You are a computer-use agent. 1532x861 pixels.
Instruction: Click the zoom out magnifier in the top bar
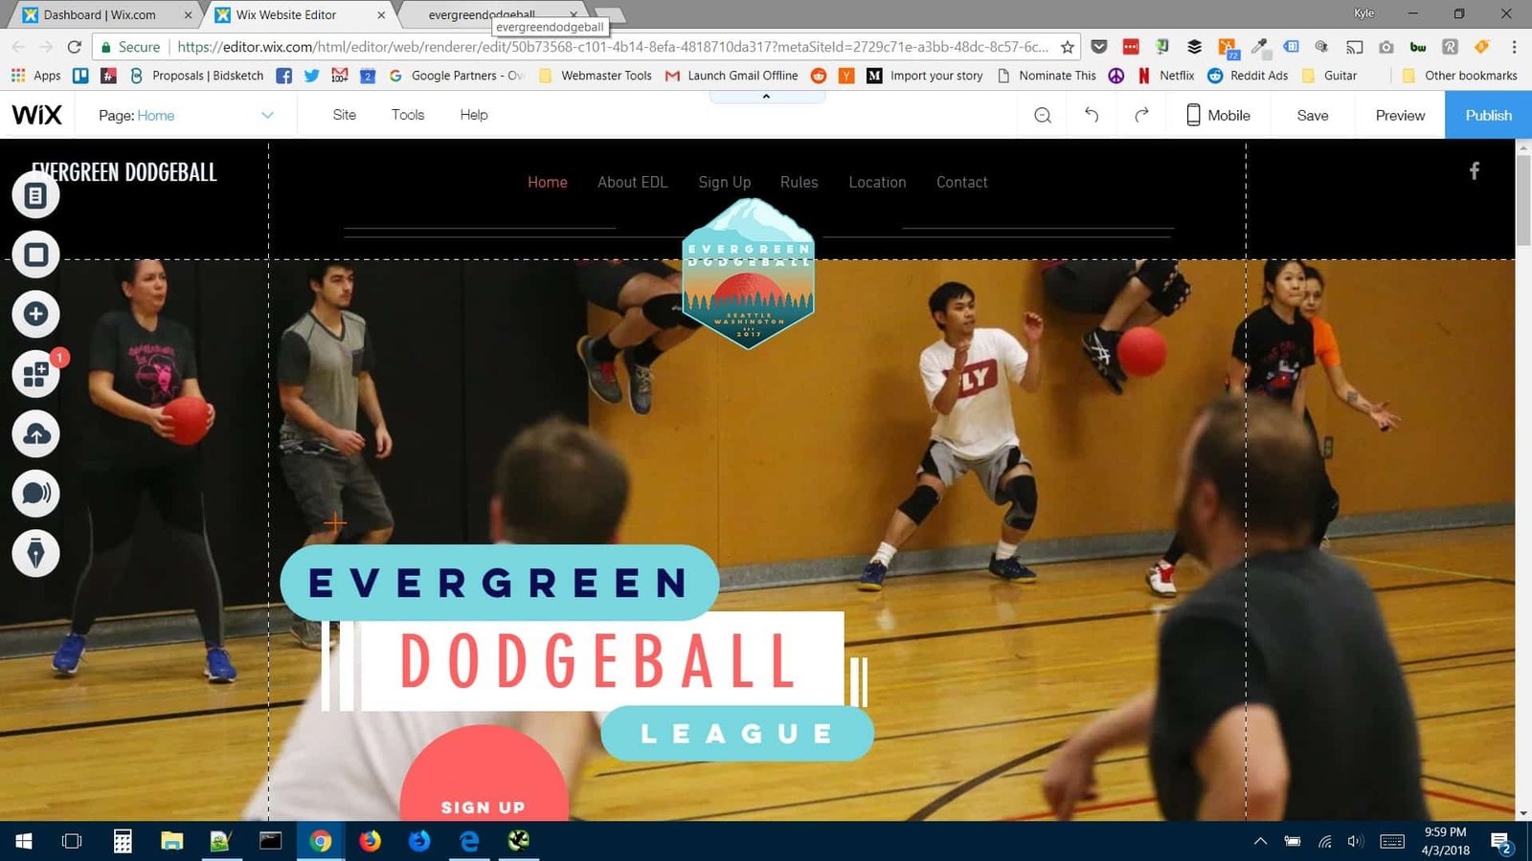tap(1043, 116)
